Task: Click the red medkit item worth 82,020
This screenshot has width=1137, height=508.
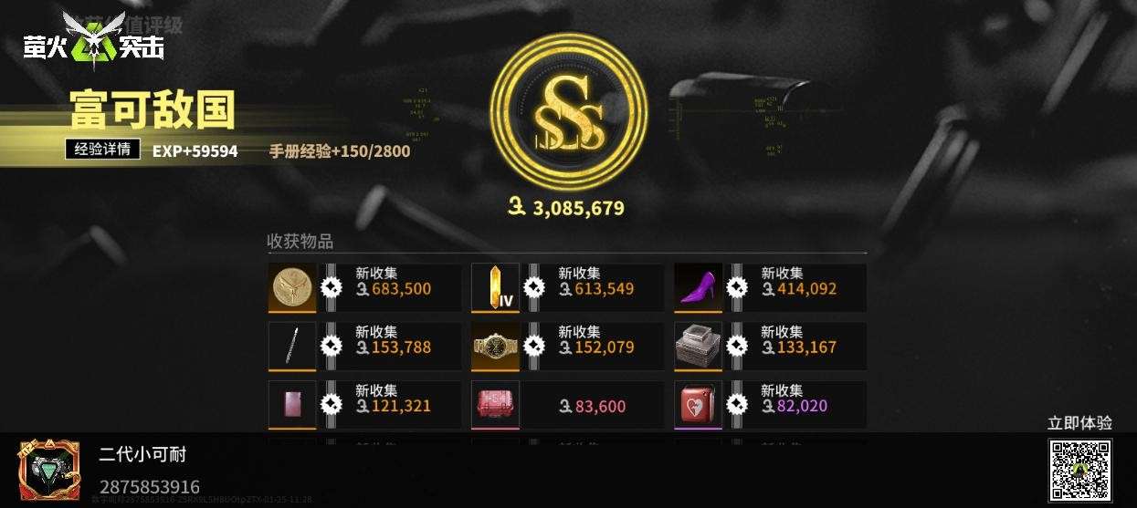Action: (x=698, y=404)
